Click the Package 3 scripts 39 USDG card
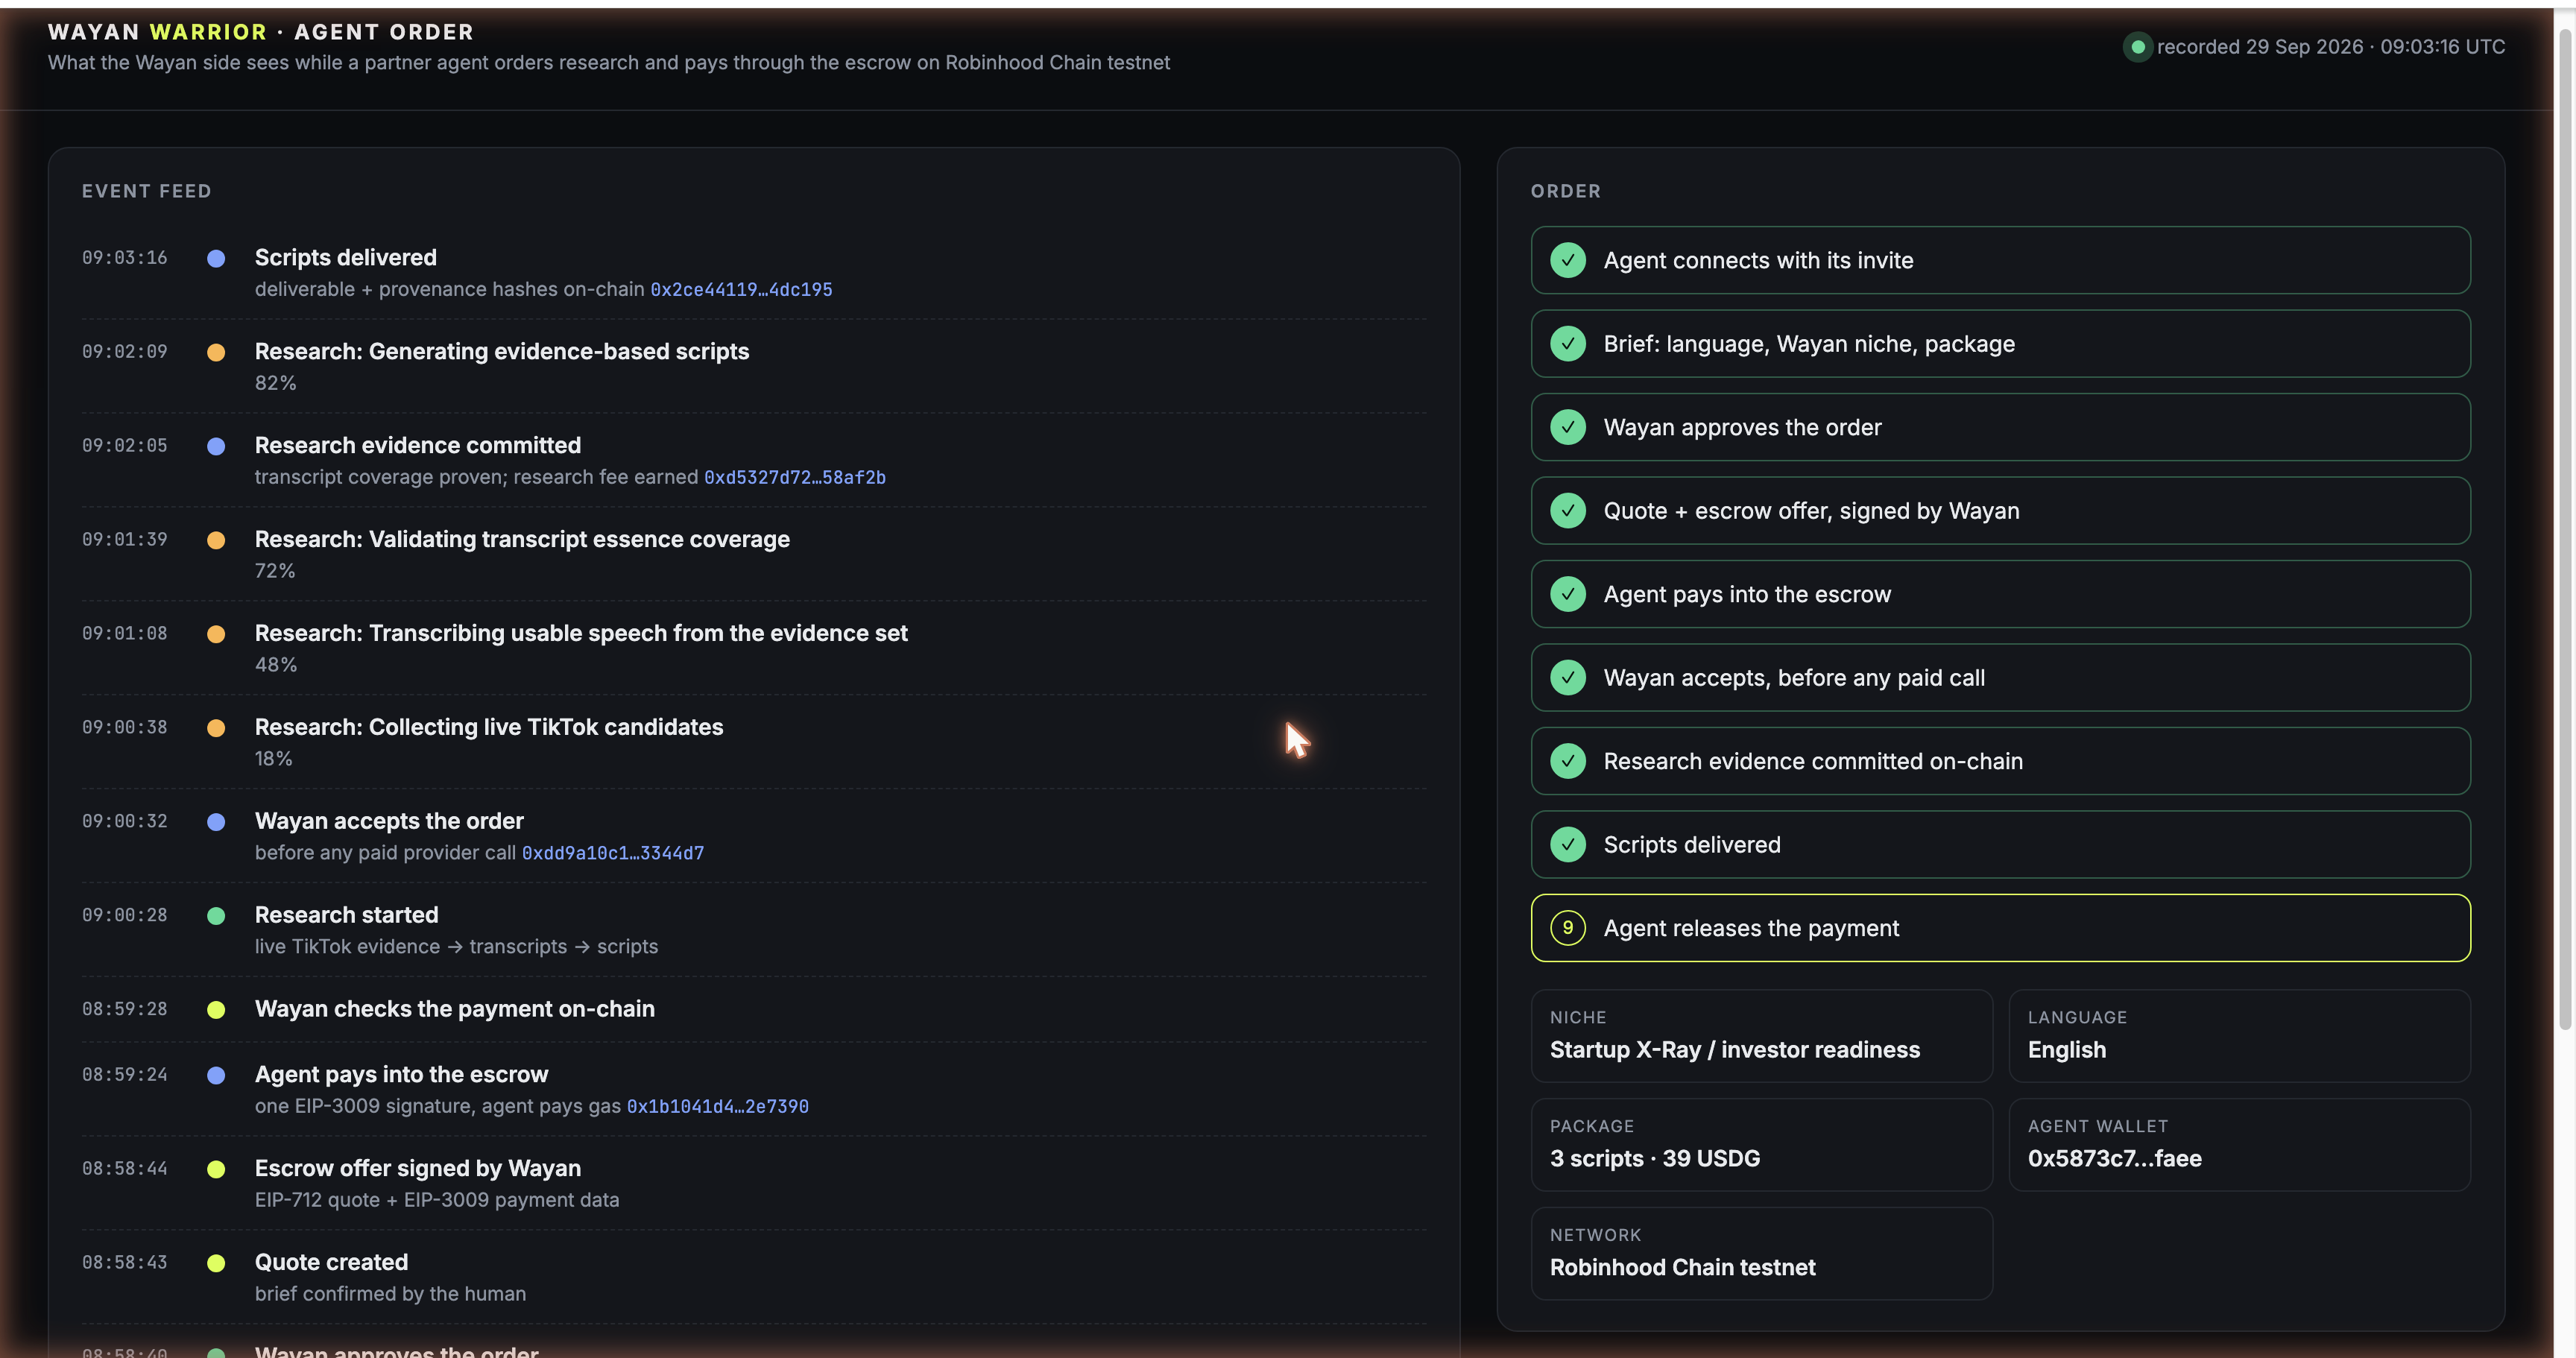 coord(1761,1145)
